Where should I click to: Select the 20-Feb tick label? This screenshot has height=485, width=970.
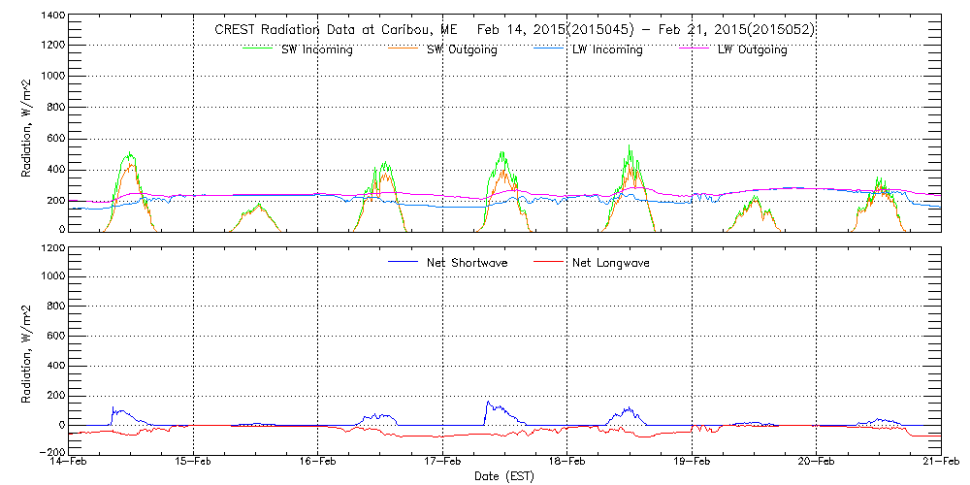(817, 464)
